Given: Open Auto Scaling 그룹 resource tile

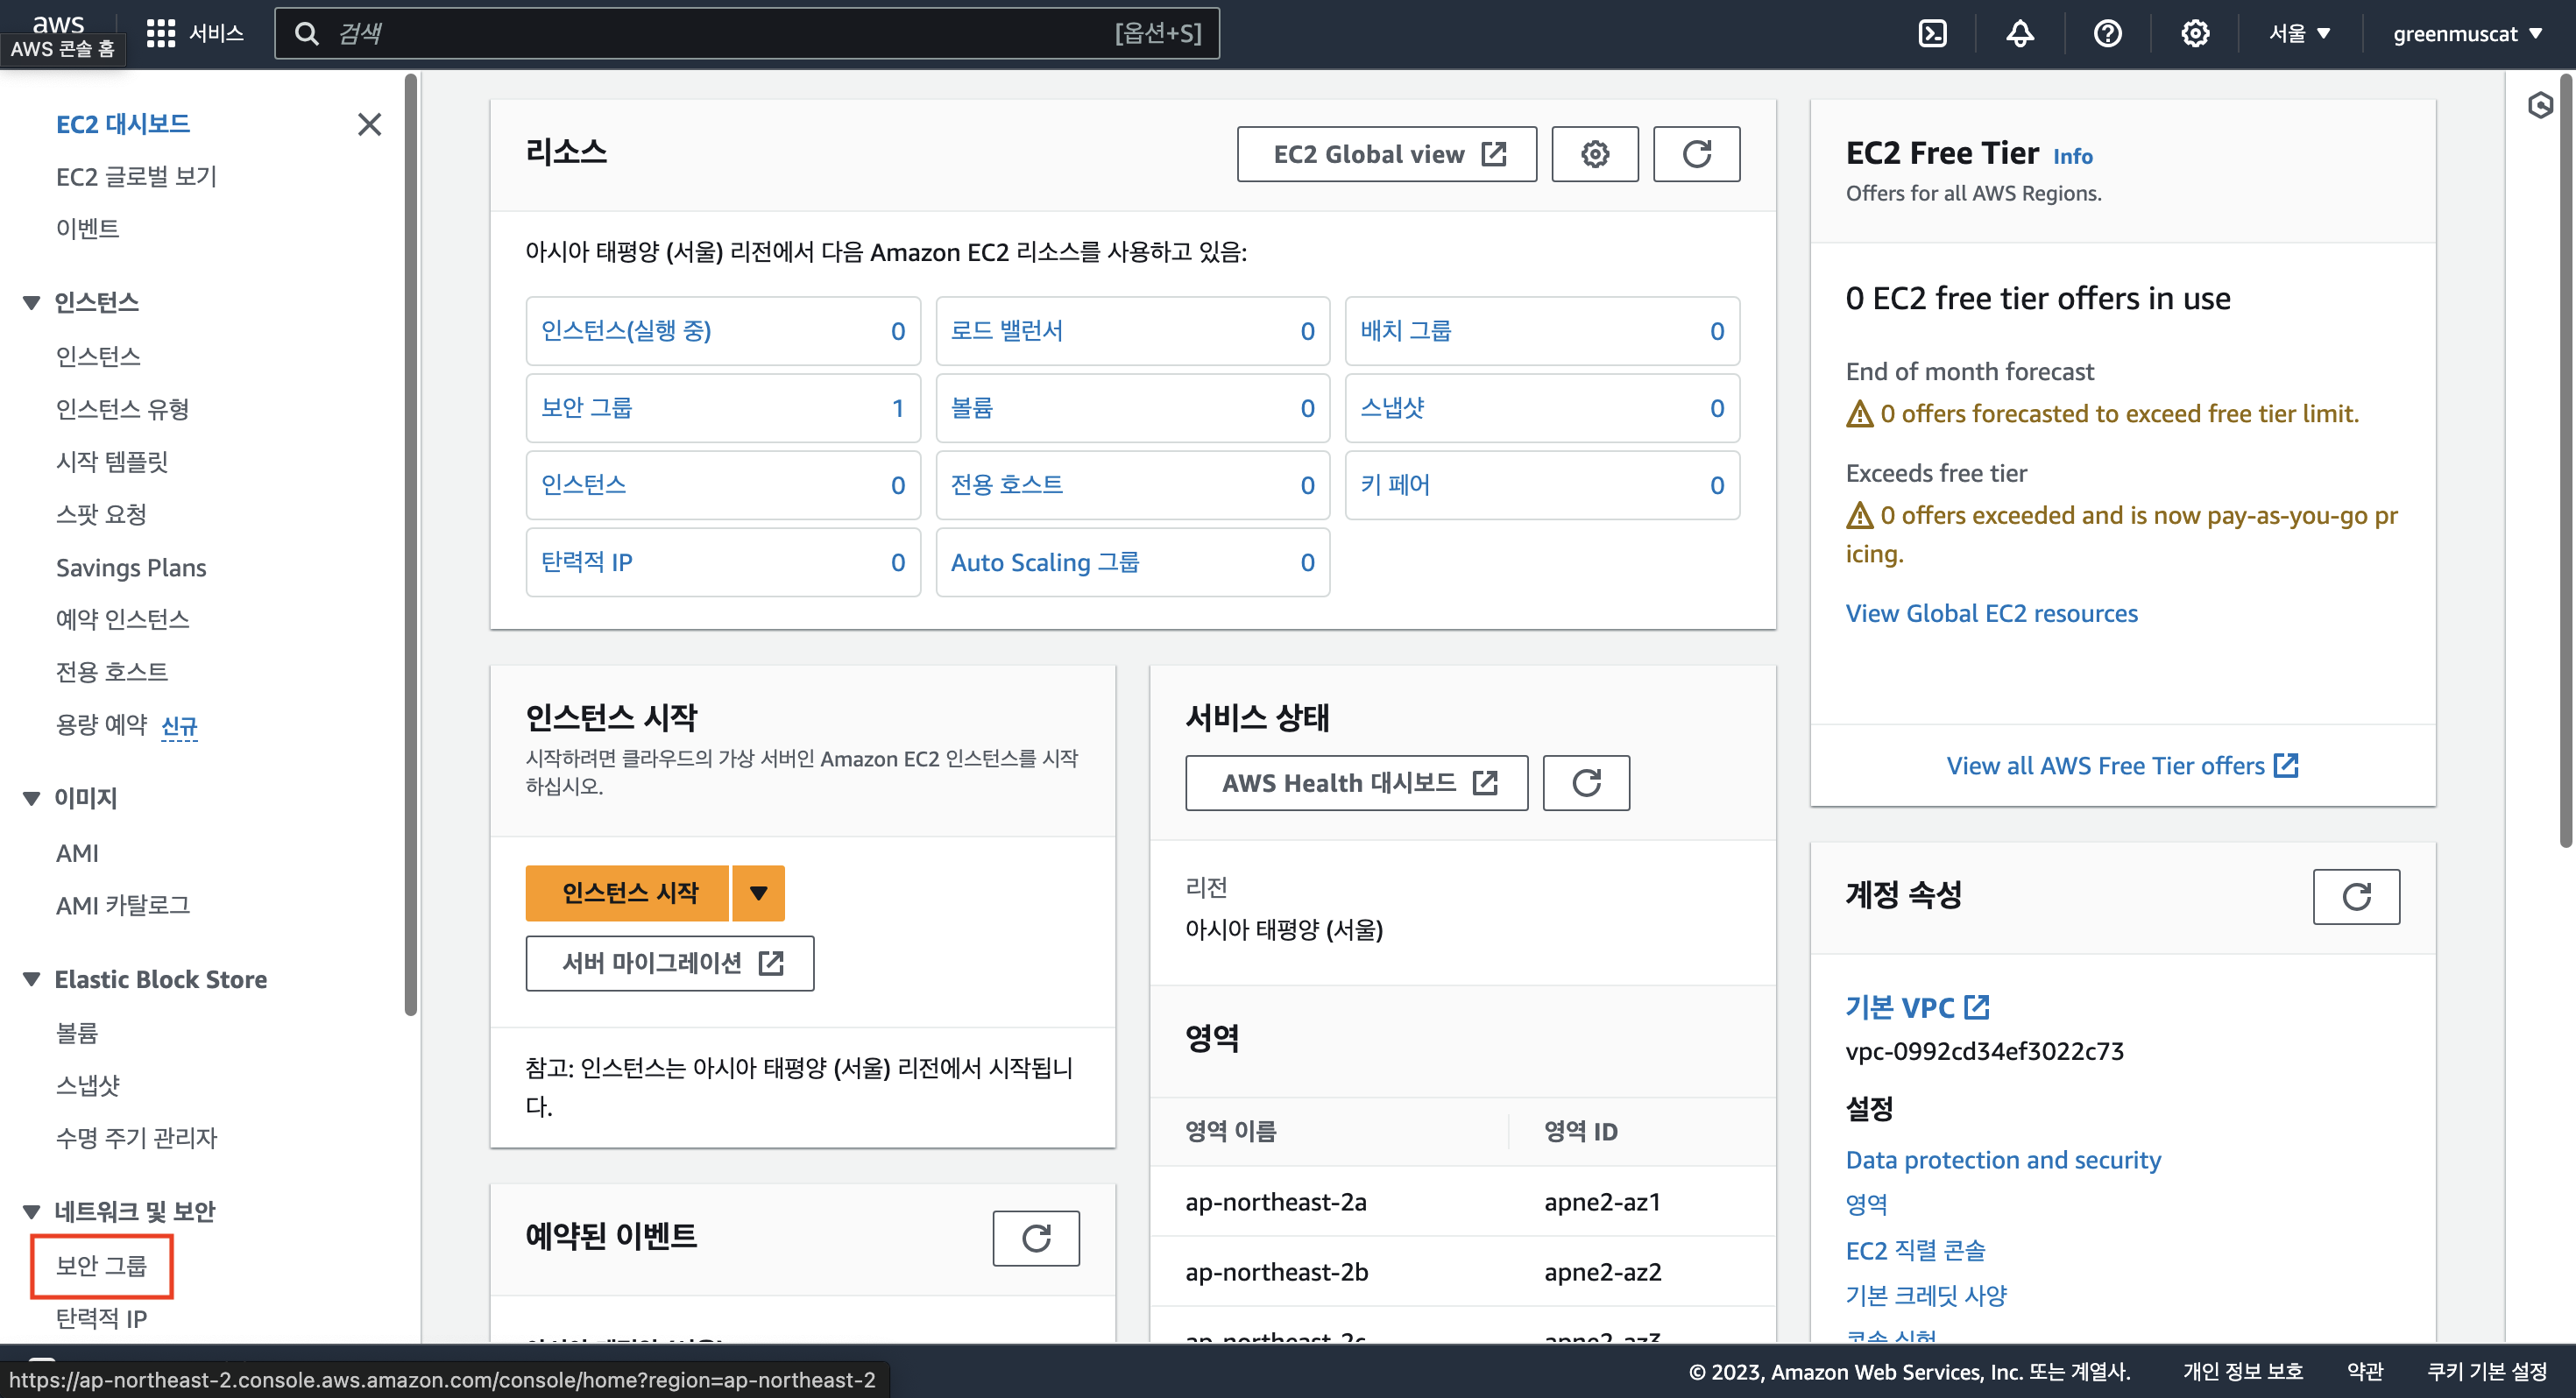Looking at the screenshot, I should pos(1132,562).
